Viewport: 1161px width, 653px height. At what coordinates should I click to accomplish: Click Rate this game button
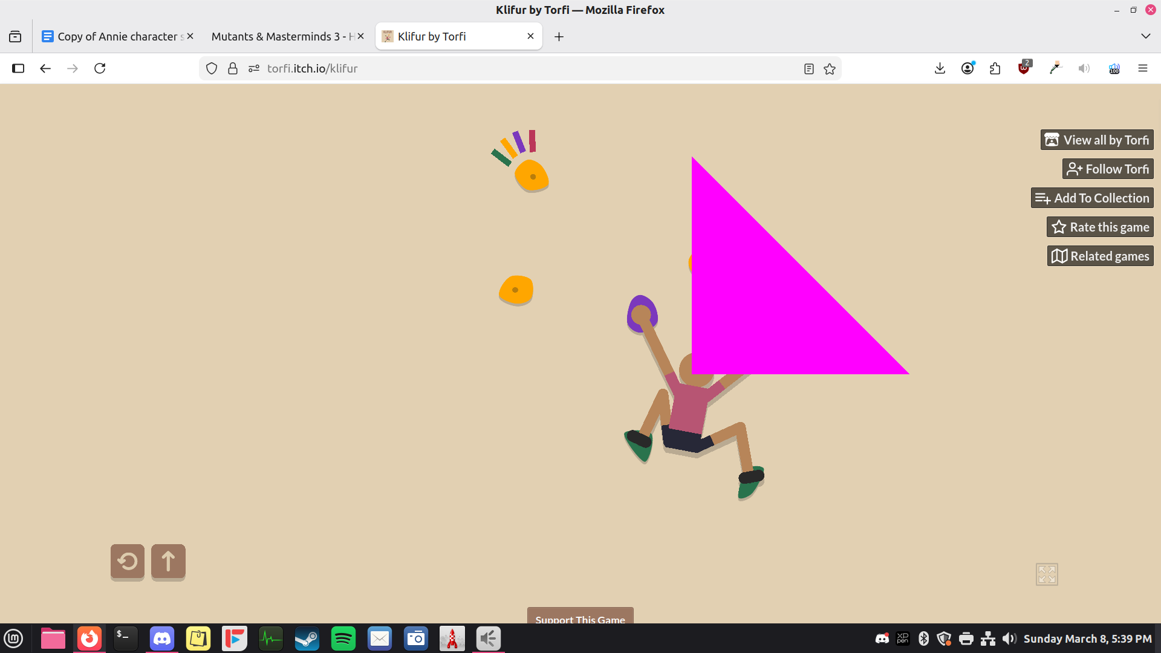[x=1099, y=227]
